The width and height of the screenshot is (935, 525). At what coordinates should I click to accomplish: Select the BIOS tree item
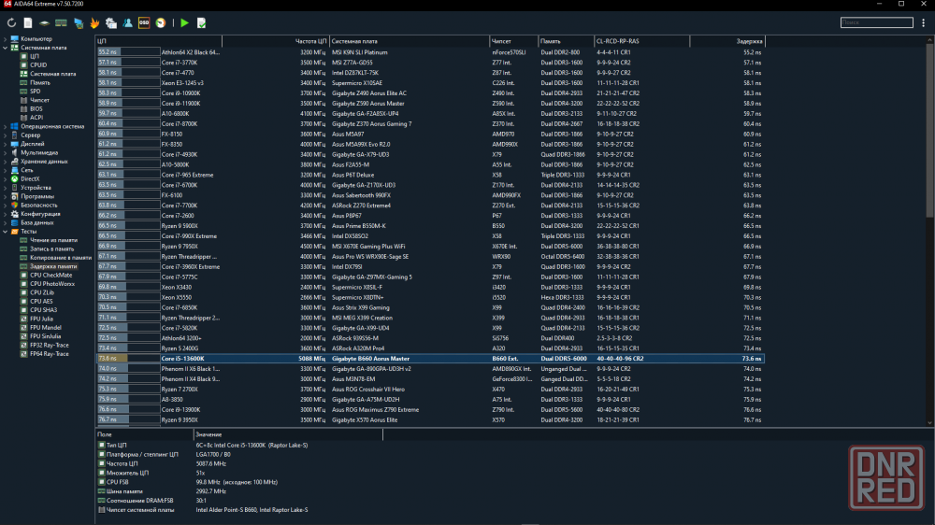36,109
